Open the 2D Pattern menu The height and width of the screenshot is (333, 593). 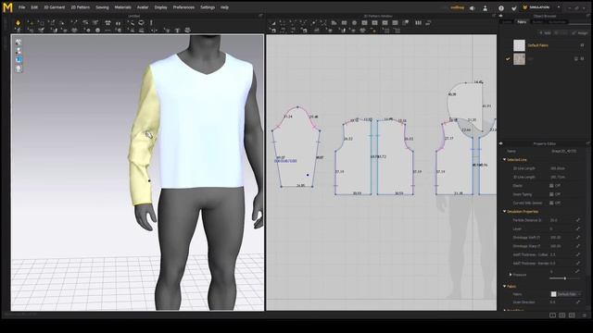point(81,7)
